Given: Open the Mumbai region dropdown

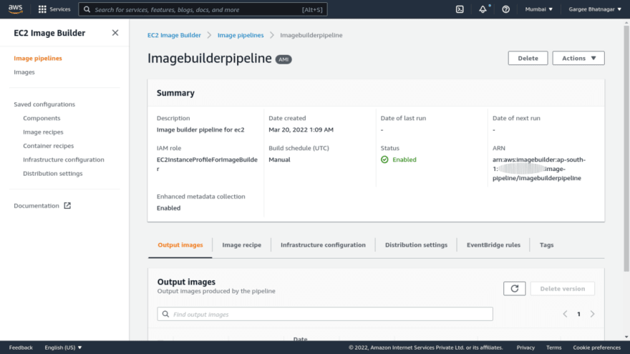Looking at the screenshot, I should pyautogui.click(x=539, y=9).
